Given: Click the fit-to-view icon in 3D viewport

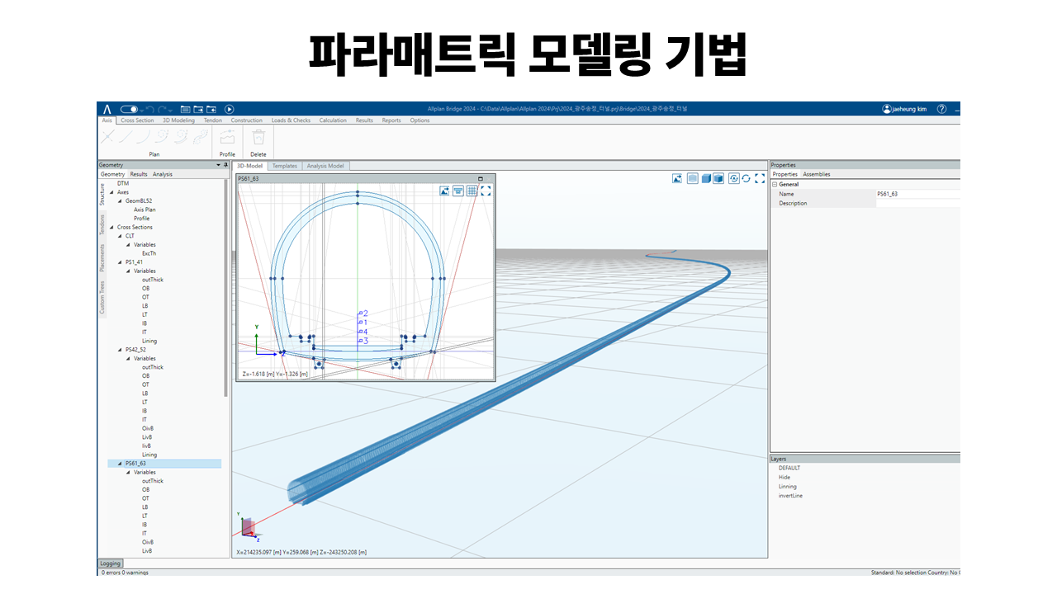Looking at the screenshot, I should click(760, 178).
